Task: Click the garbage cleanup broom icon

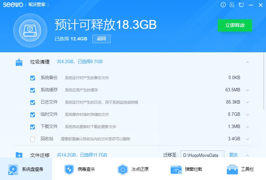Action: pyautogui.click(x=19, y=62)
